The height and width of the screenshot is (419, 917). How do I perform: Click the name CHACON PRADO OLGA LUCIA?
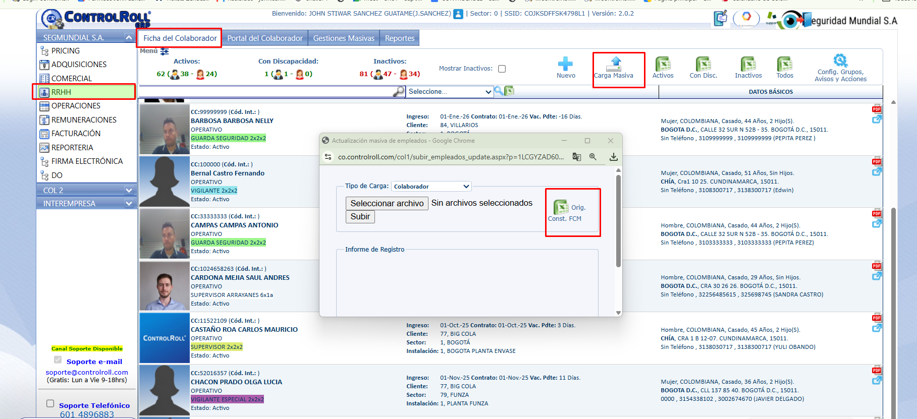tap(236, 382)
